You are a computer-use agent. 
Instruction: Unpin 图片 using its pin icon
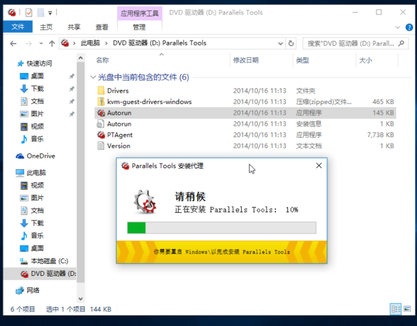point(71,114)
